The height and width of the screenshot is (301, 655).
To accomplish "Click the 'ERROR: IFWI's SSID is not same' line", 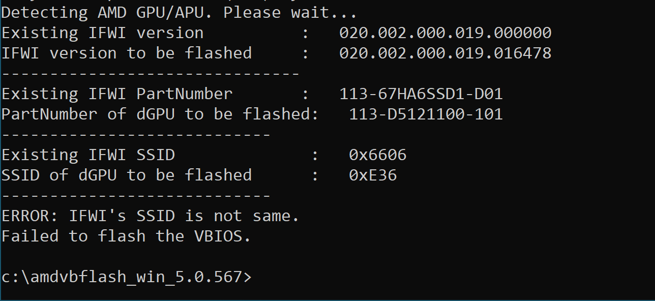I will click(x=150, y=216).
